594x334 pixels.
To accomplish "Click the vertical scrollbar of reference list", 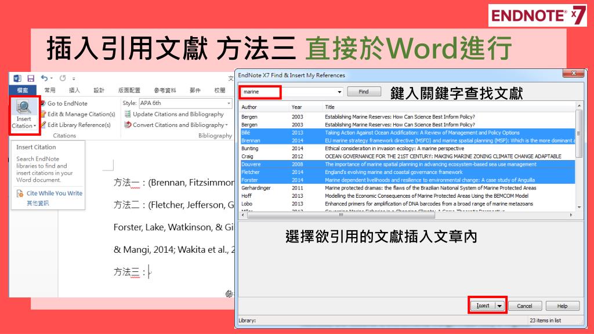I will pos(578,133).
